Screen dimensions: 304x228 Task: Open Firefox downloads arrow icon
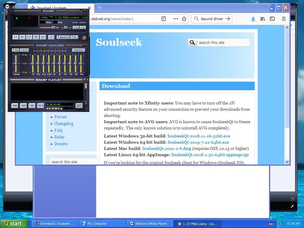(253, 19)
